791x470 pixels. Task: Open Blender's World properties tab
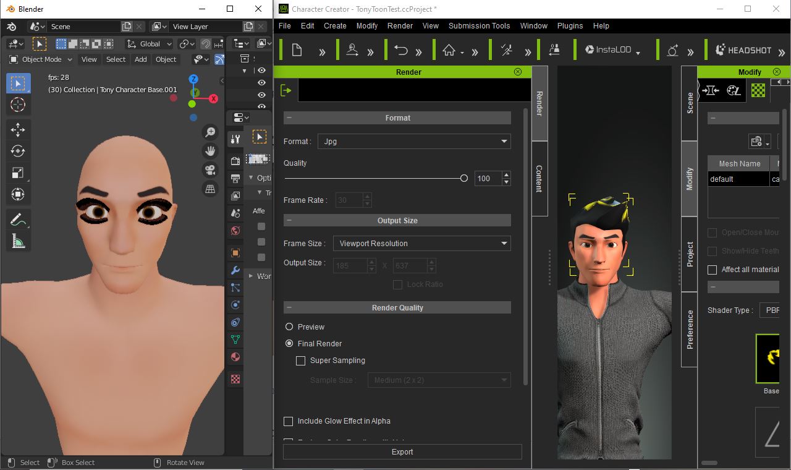tap(235, 231)
